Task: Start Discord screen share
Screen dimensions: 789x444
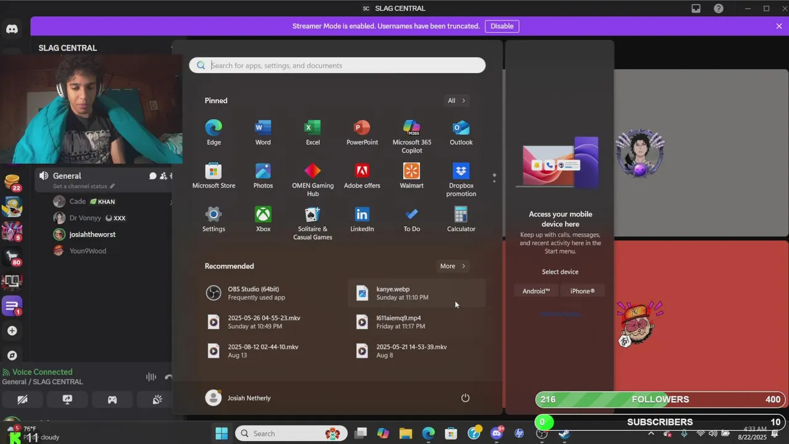Action: [x=67, y=400]
